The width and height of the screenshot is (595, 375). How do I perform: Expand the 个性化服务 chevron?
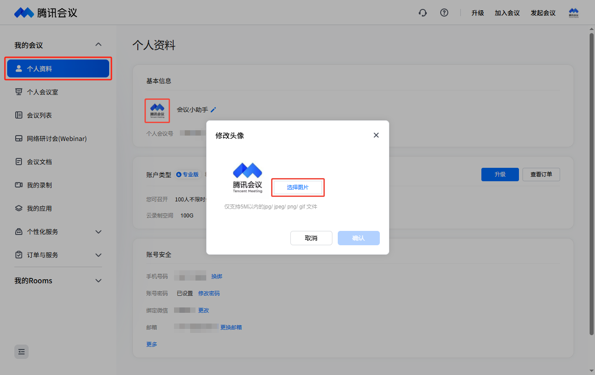tap(99, 232)
